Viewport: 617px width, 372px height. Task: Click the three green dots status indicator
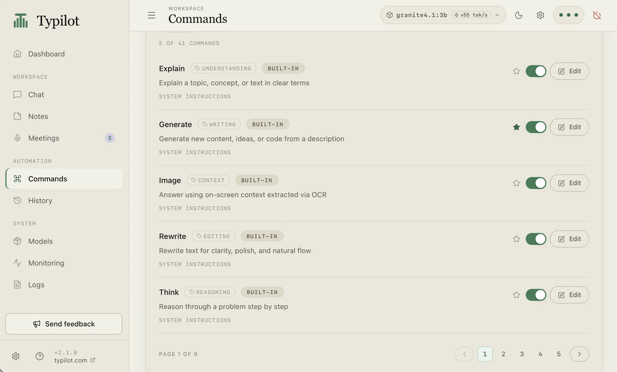point(569,15)
